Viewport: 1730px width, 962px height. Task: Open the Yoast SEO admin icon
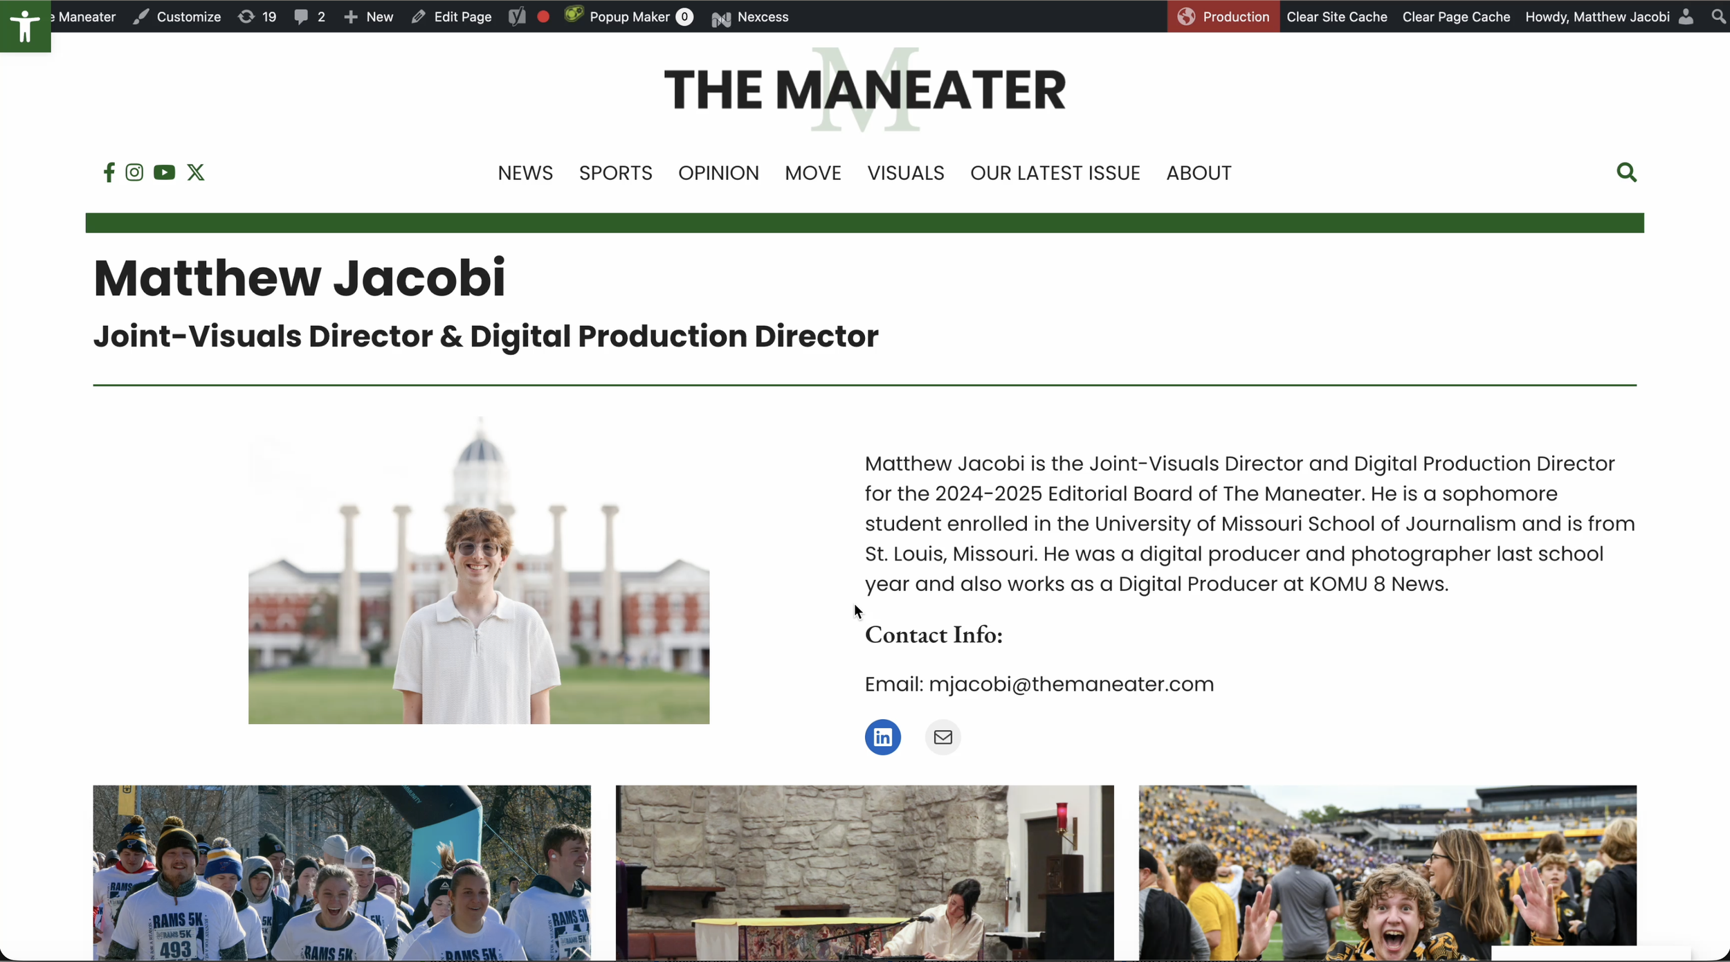(x=517, y=17)
